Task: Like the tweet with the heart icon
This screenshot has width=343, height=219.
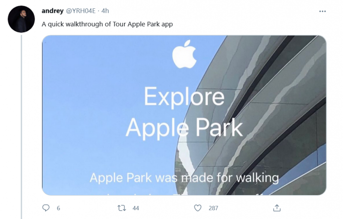Action: [x=198, y=208]
